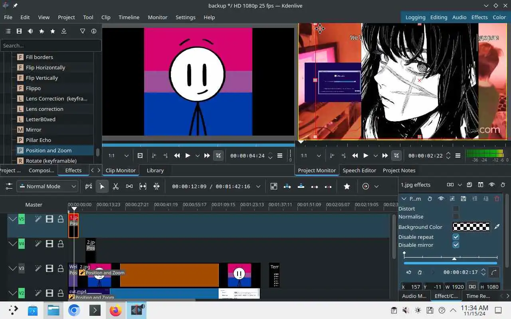Toggle the crop/edit mode icon in Clip Monitor
Screen dimensions: 511x319
click(x=218, y=156)
